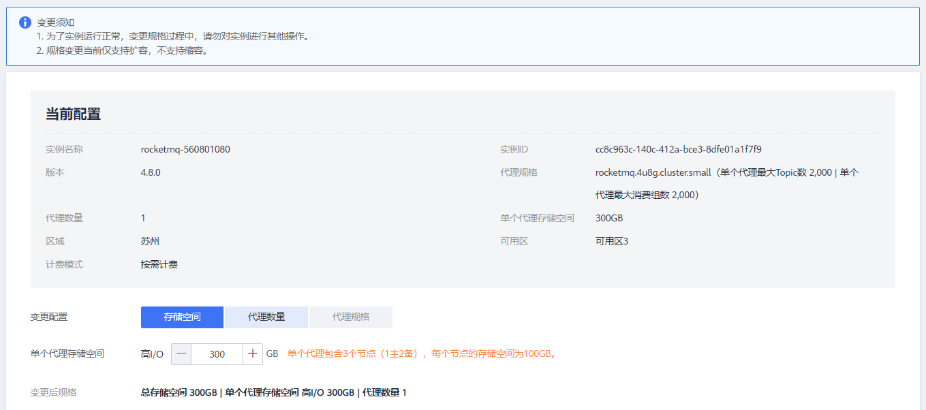Decrease storage with the minus button
The height and width of the screenshot is (410, 926).
click(x=181, y=354)
